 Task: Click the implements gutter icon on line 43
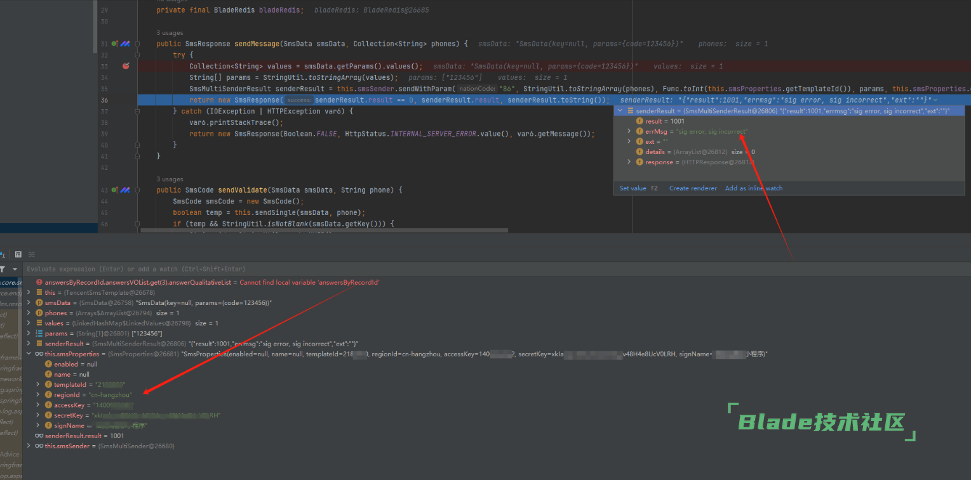(115, 190)
